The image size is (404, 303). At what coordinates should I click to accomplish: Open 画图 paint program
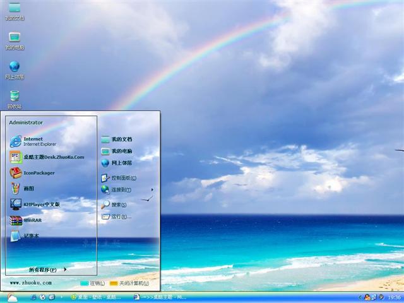click(x=22, y=189)
